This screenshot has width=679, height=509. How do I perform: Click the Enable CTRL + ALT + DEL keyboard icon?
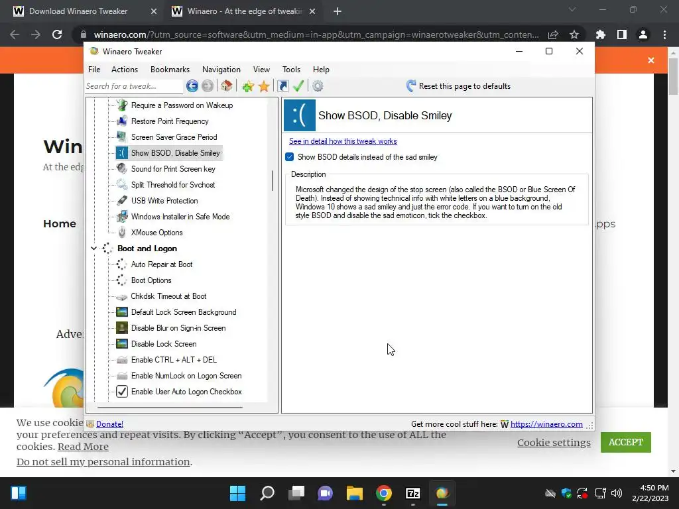coord(122,360)
